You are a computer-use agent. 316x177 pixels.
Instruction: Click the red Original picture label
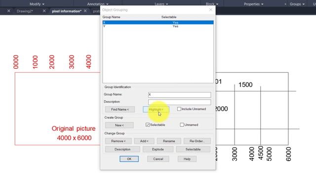click(74, 129)
